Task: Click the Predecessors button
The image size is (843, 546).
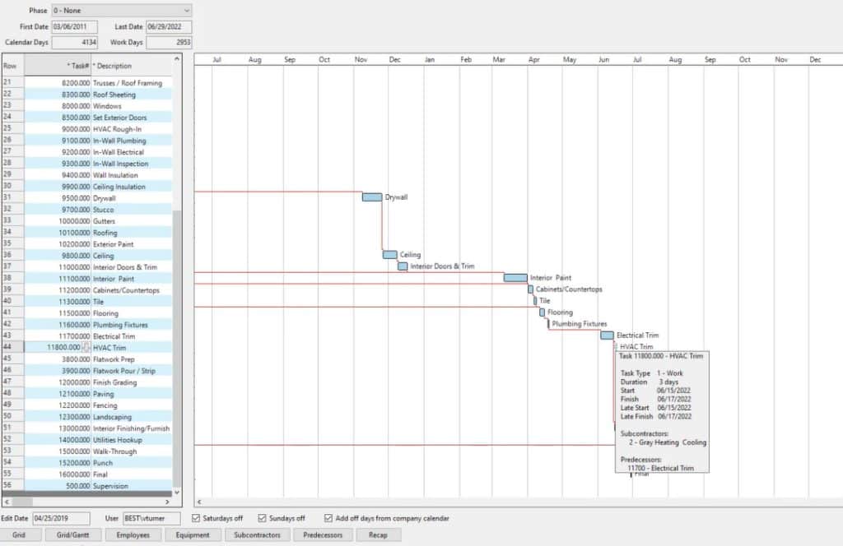Action: click(324, 535)
